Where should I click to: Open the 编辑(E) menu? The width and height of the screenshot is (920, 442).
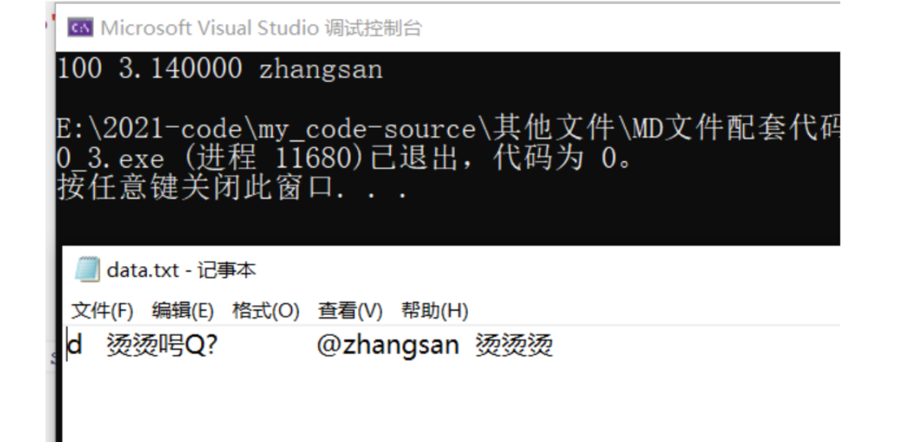point(183,311)
